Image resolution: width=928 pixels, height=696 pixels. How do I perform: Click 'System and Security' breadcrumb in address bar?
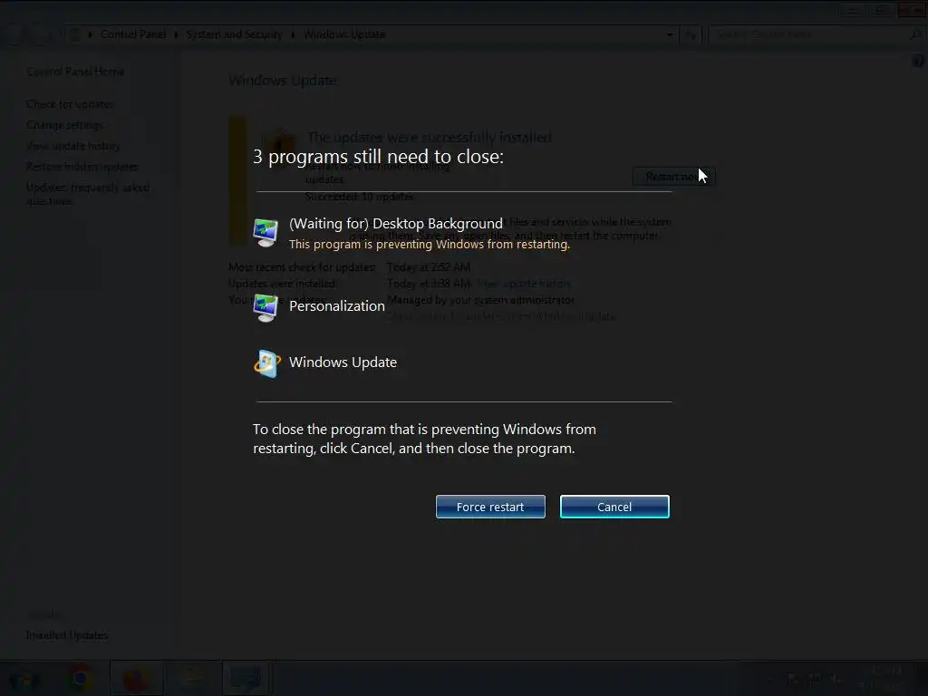click(x=234, y=34)
